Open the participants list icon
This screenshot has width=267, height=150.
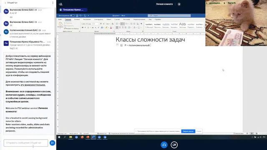point(60,4)
